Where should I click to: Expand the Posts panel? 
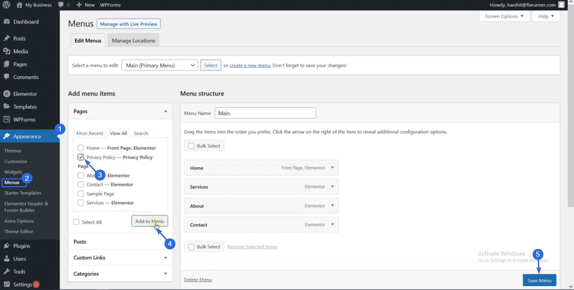click(x=121, y=242)
